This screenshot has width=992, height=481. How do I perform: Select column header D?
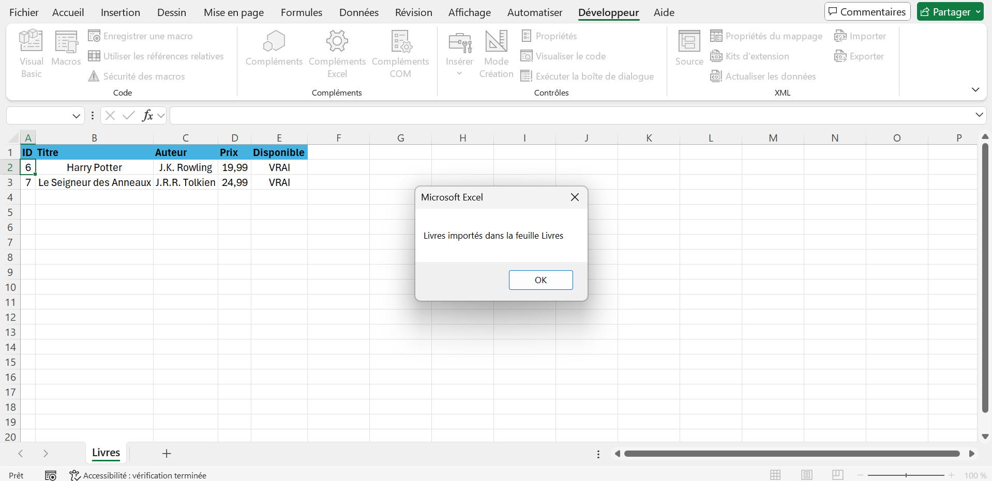coord(234,138)
